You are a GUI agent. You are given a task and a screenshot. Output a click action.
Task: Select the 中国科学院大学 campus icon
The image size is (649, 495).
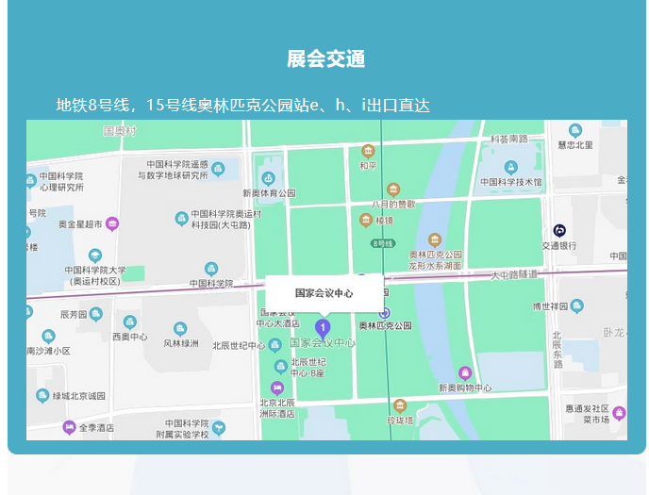(x=95, y=256)
